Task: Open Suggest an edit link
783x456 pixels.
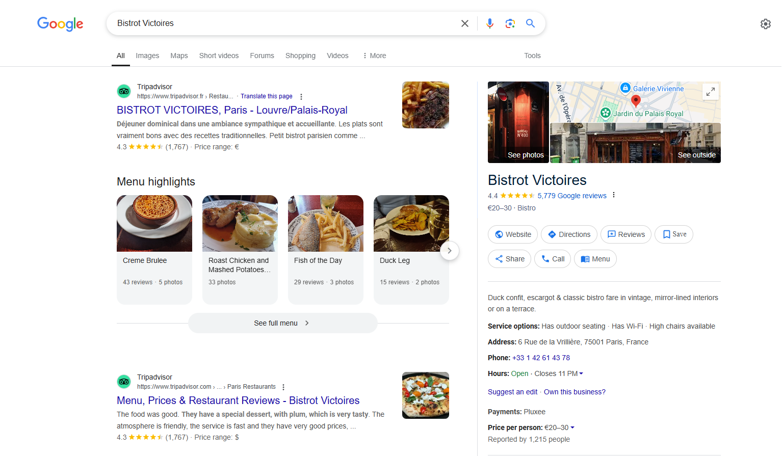Action: click(x=512, y=391)
